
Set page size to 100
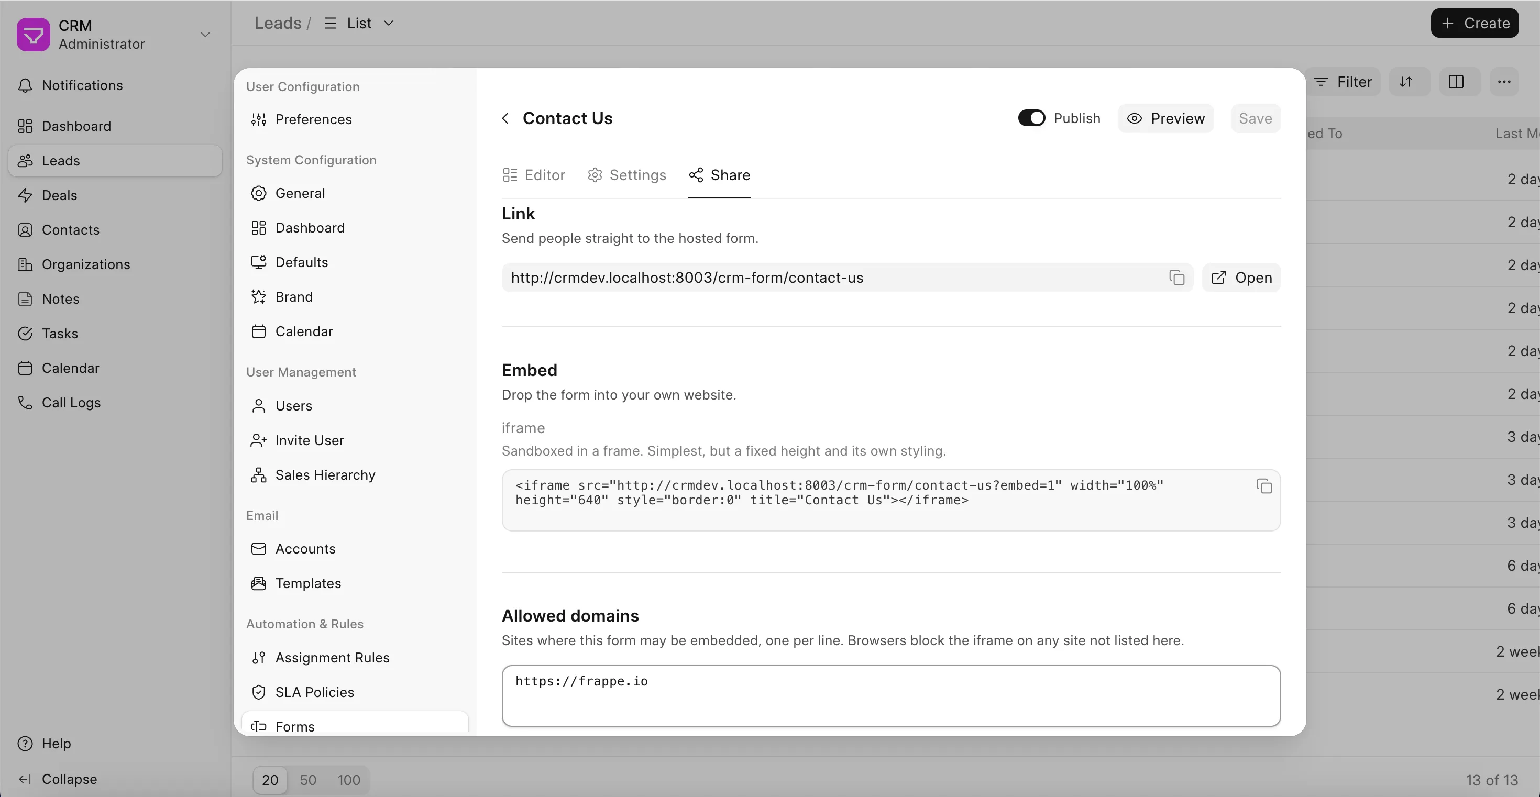click(x=348, y=780)
